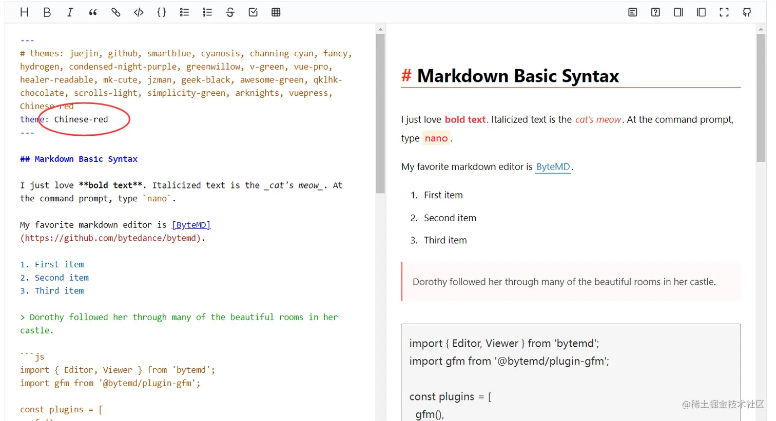Insert an unordered bullet list
This screenshot has width=776, height=421.
tap(184, 12)
